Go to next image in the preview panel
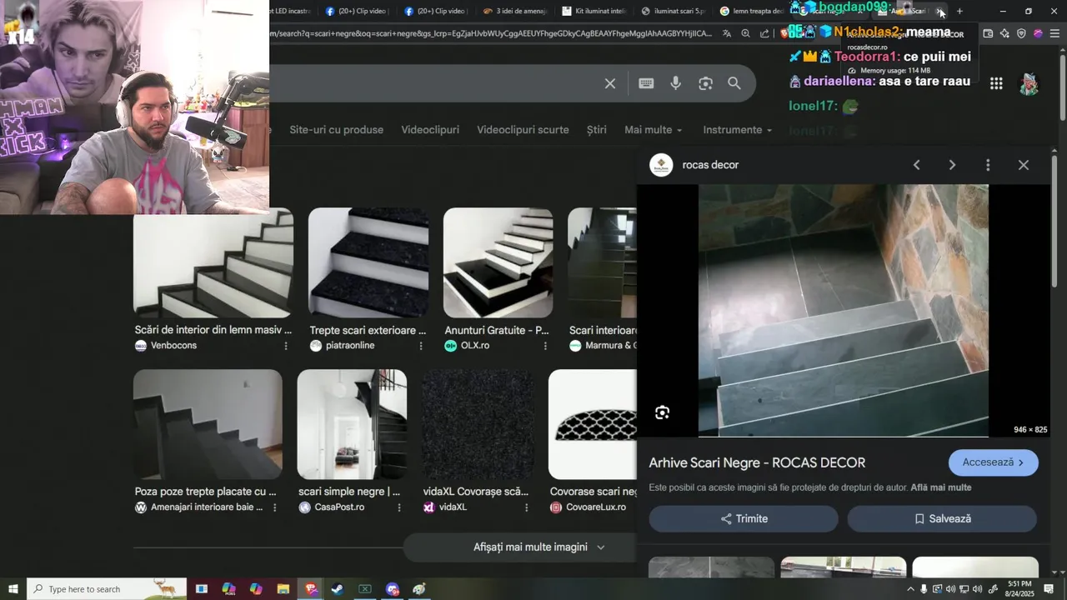The height and width of the screenshot is (600, 1067). click(952, 165)
